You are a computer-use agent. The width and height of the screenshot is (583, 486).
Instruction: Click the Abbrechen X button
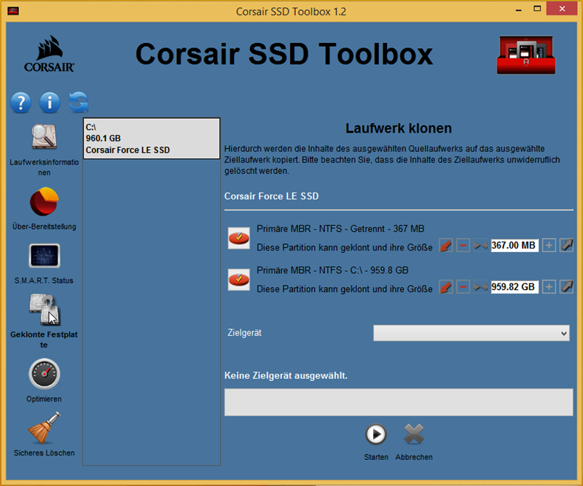(x=414, y=434)
